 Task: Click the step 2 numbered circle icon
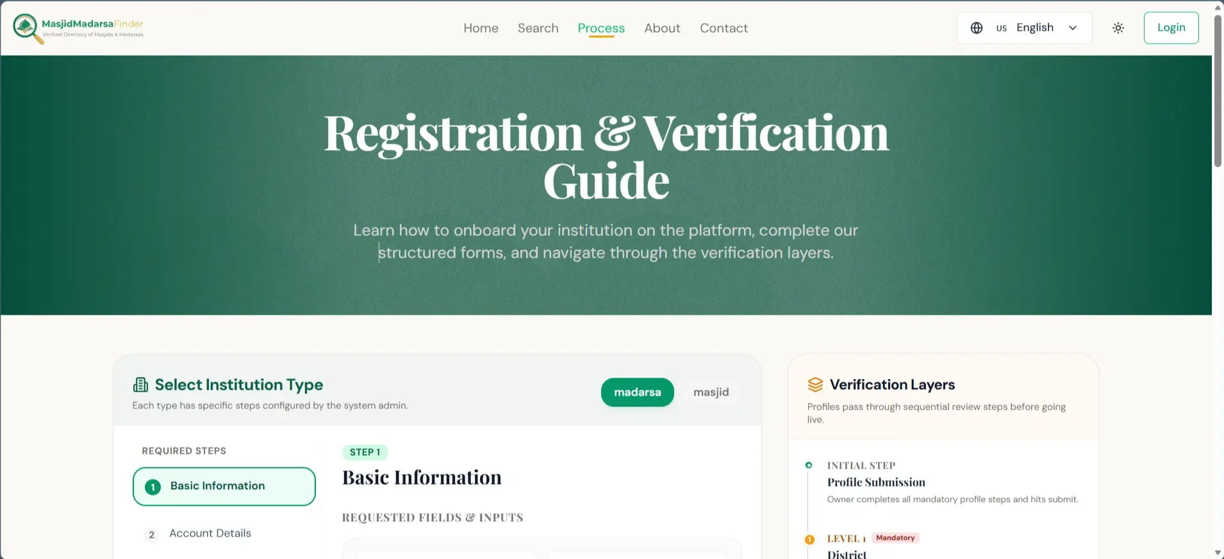point(151,534)
